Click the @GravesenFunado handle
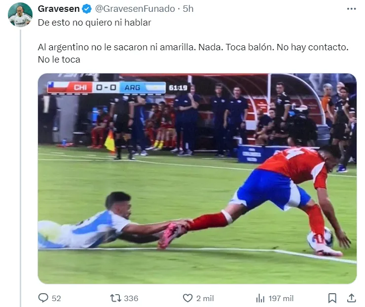This screenshot has width=365, height=307. click(135, 9)
